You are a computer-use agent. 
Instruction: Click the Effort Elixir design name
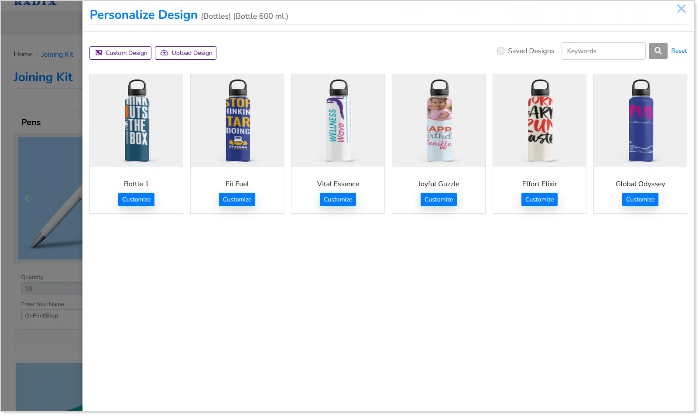pyautogui.click(x=539, y=184)
